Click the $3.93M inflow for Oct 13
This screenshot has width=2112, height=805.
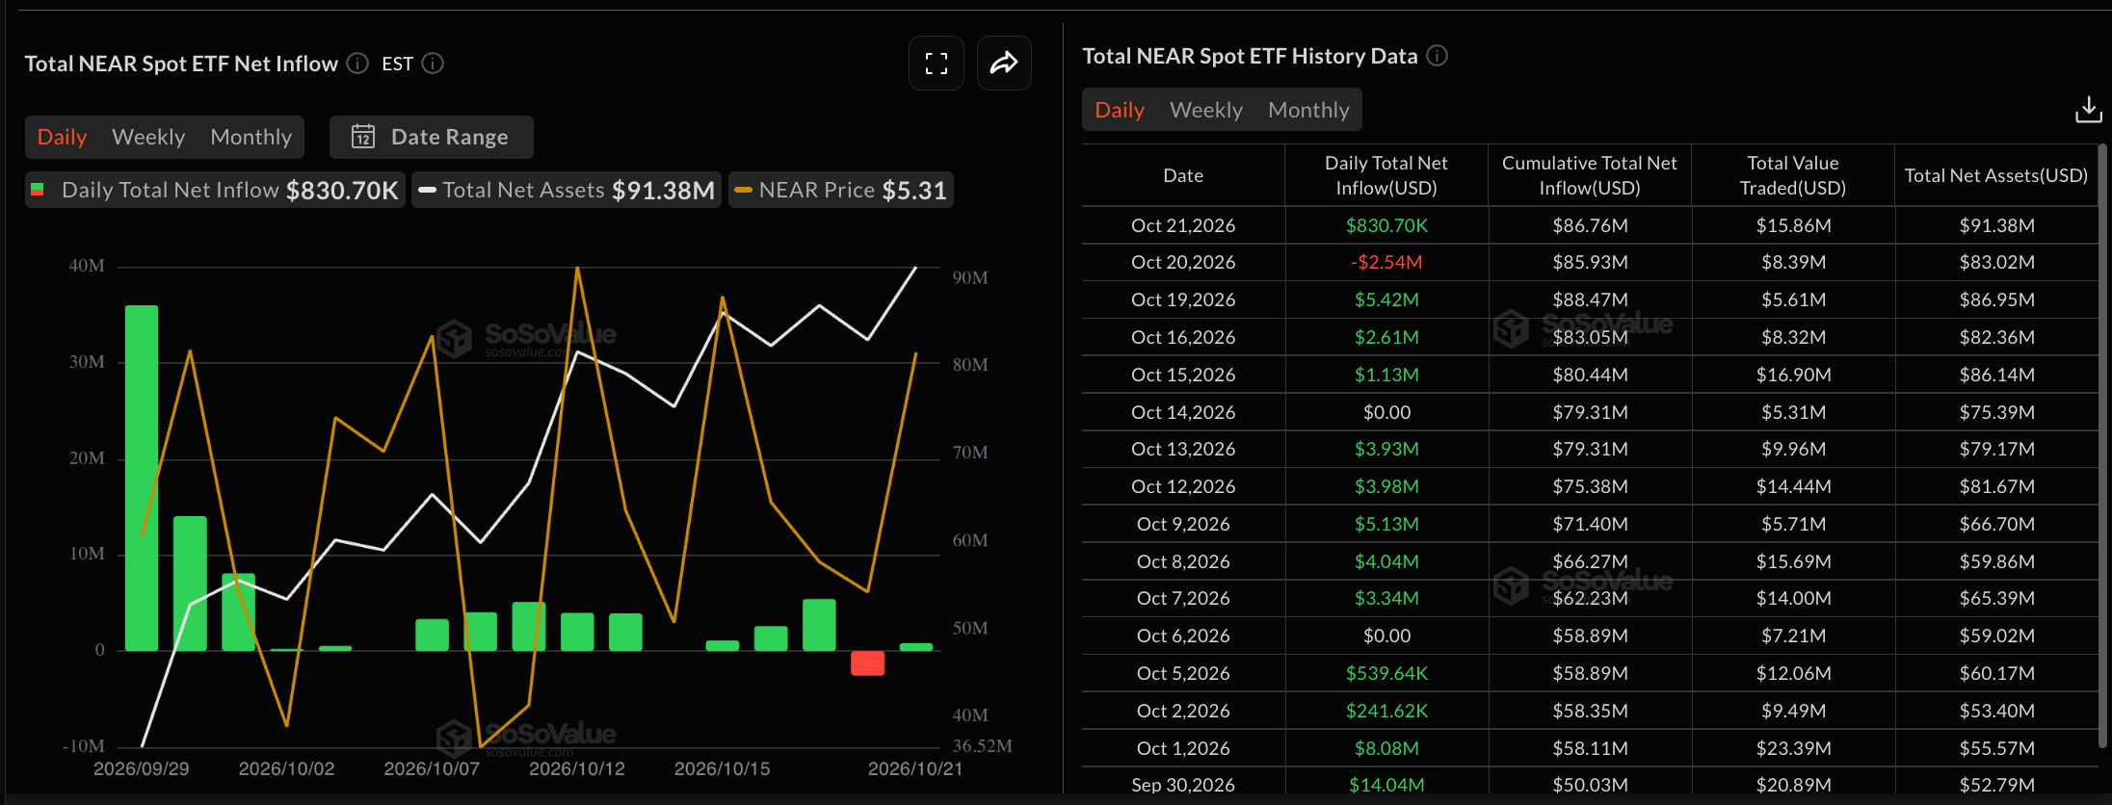pyautogui.click(x=1386, y=449)
